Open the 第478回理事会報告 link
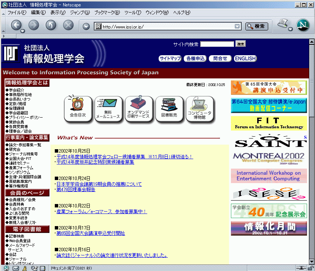Viewport: 315px width, 271px height. (x=76, y=190)
